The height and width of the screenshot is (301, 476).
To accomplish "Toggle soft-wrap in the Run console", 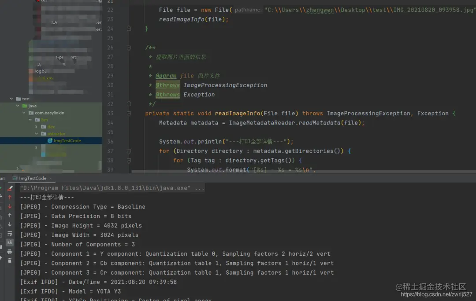I will coord(10,233).
